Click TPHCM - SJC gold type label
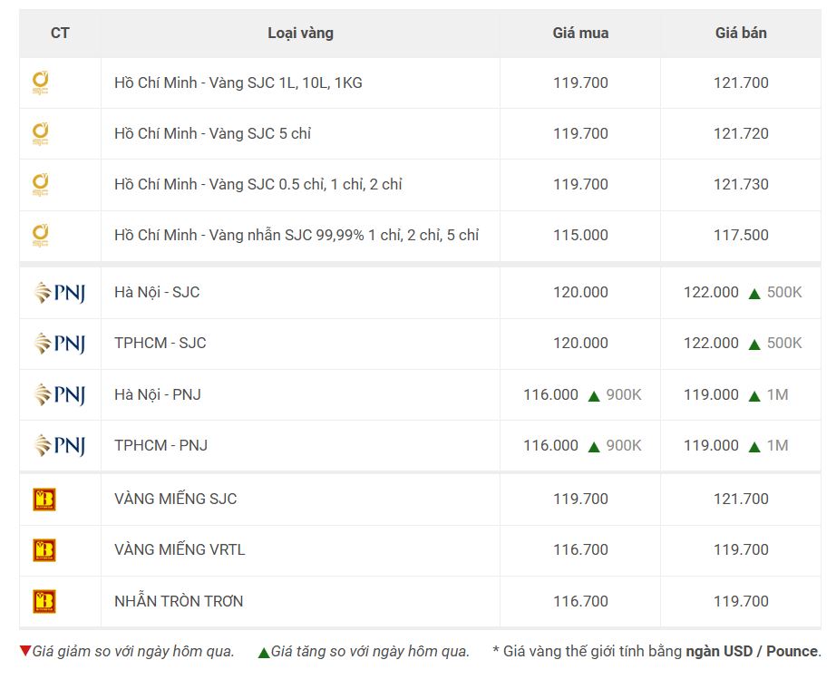836x689 pixels. 160,343
